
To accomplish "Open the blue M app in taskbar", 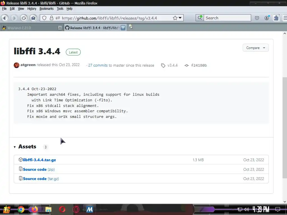I will (x=89, y=209).
